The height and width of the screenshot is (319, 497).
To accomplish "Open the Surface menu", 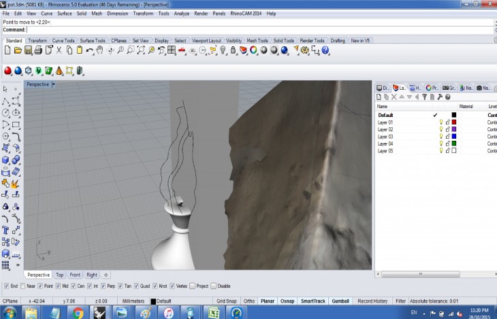I will (65, 13).
